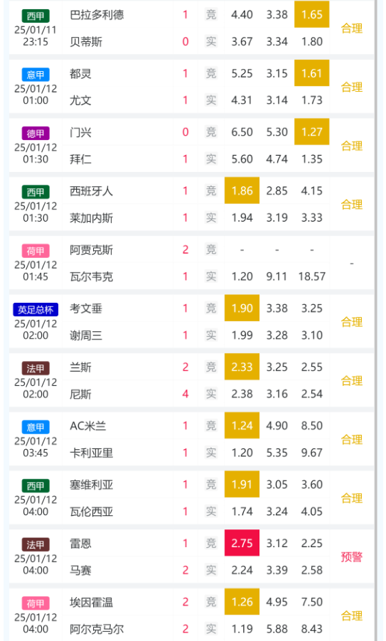Select highlighted odds 1.65 for 巴拉多利德 match
The height and width of the screenshot is (641, 386).
click(311, 14)
